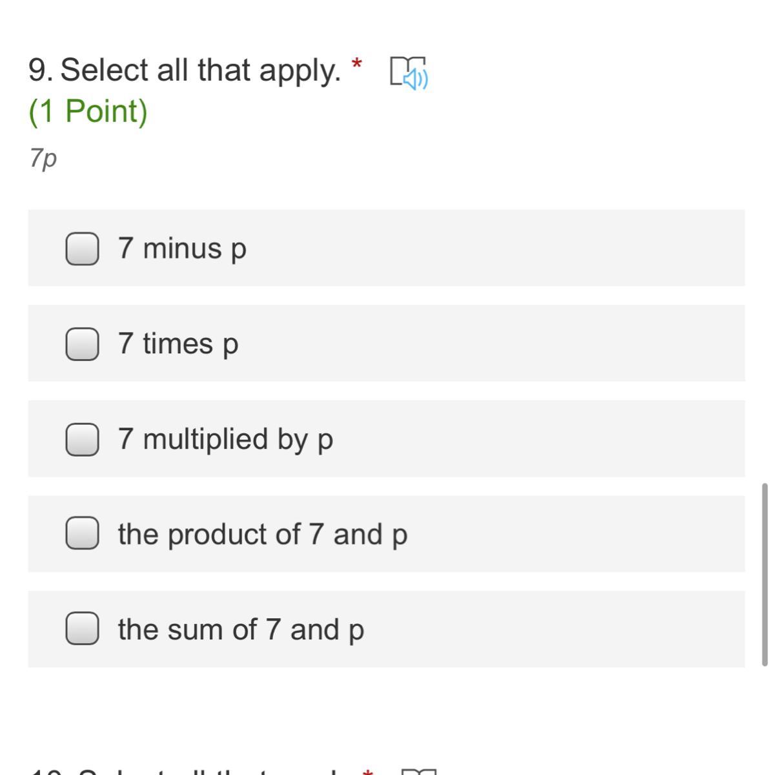Enable the '7 multiplied by p' checkbox

(82, 439)
